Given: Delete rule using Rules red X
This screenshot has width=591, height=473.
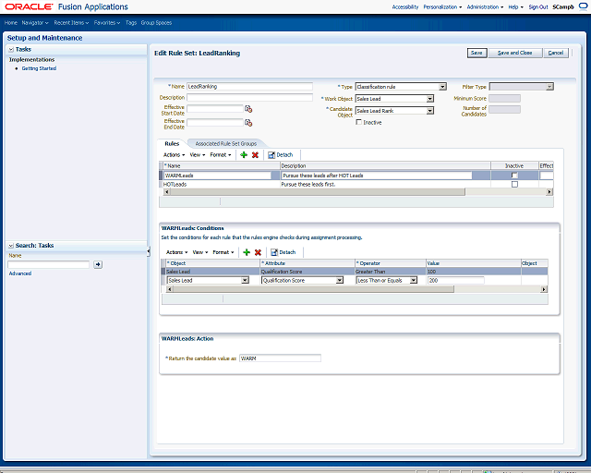Looking at the screenshot, I should pyautogui.click(x=255, y=155).
